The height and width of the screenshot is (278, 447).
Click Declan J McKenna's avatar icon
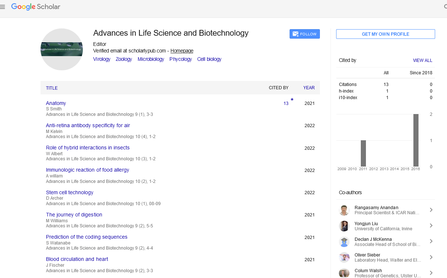(x=344, y=242)
